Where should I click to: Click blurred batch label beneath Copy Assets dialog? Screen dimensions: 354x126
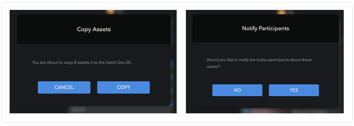pos(78,110)
